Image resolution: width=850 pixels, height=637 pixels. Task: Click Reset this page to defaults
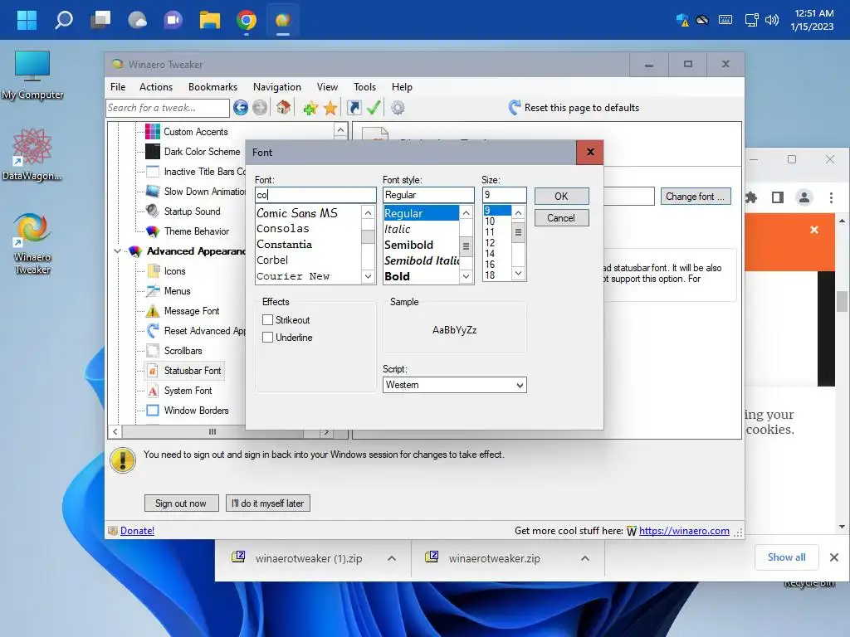(x=574, y=107)
